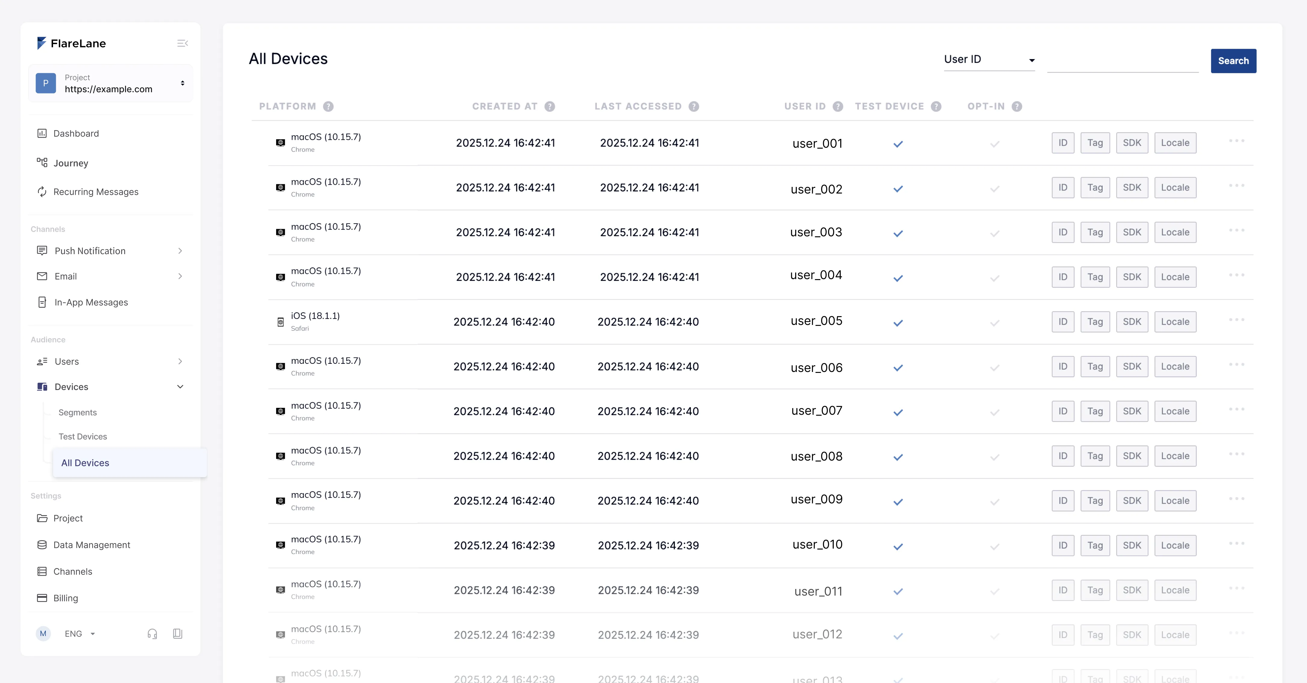Expand the Push Notification submenu
The width and height of the screenshot is (1307, 683).
(180, 251)
